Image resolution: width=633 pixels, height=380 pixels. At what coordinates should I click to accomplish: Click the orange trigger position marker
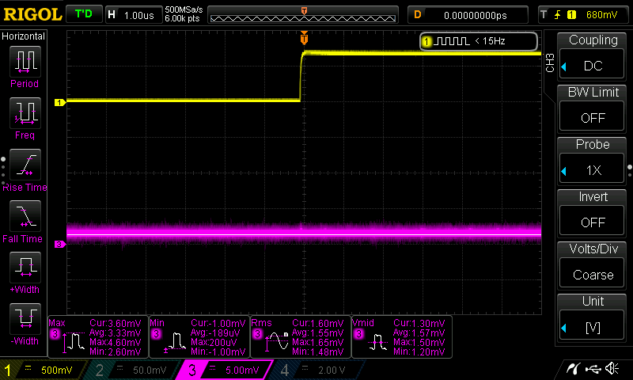(x=304, y=38)
